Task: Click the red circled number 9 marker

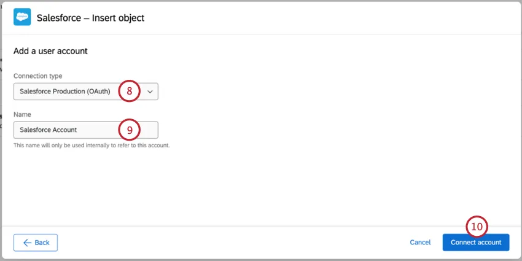Action: pyautogui.click(x=130, y=130)
